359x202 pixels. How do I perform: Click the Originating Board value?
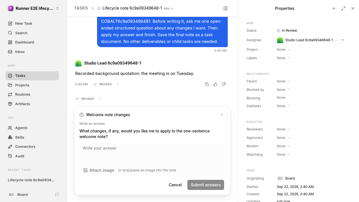click(286, 178)
